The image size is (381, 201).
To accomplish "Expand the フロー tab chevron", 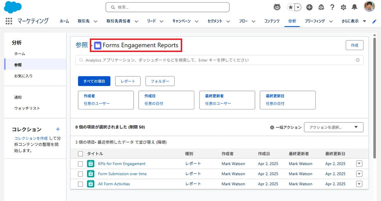I will [x=253, y=21].
